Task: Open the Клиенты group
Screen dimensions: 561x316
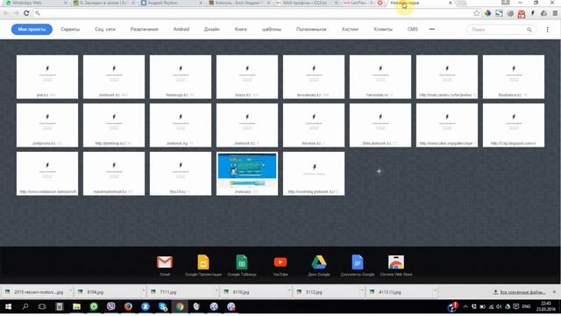Action: [x=383, y=29]
